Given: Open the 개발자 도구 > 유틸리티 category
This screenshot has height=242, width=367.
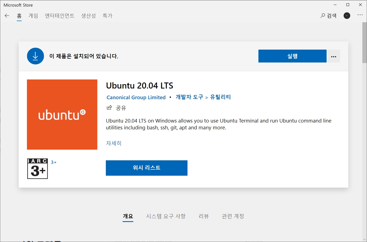Looking at the screenshot, I should (x=203, y=97).
